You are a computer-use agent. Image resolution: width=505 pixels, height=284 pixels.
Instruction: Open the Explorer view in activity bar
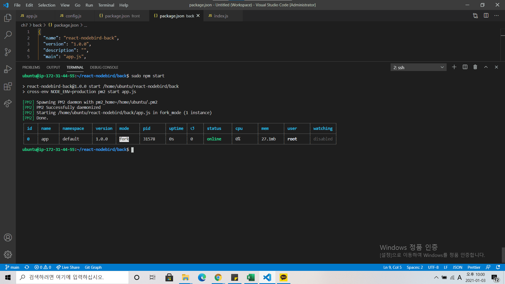8,18
